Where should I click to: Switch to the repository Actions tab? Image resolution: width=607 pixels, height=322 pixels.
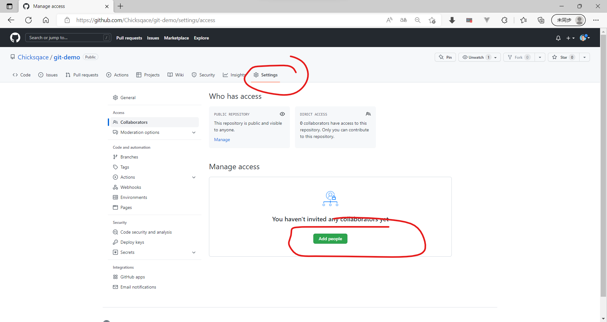click(118, 75)
